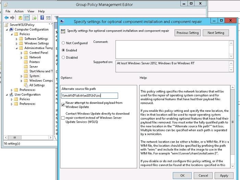The image size is (240, 180).
Task: Click the Server folder icon in the tree
Action: point(26,67)
